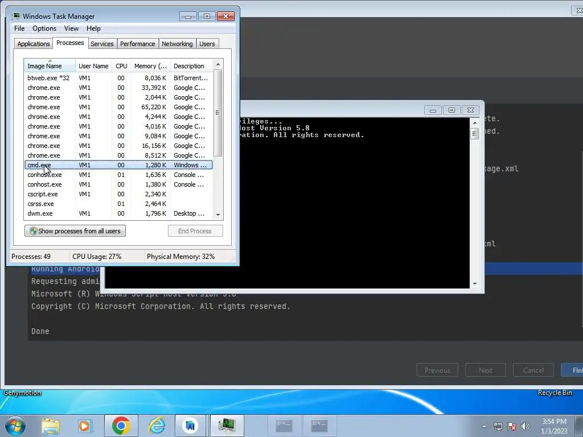
Task: Open the Options menu in Task Manager
Action: click(44, 28)
